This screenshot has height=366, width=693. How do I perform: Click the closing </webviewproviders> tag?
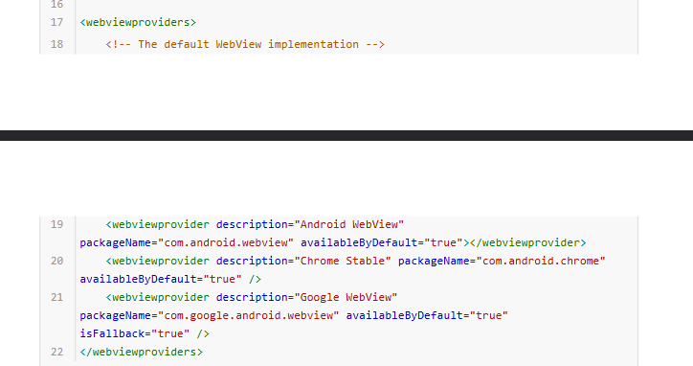[x=142, y=352]
